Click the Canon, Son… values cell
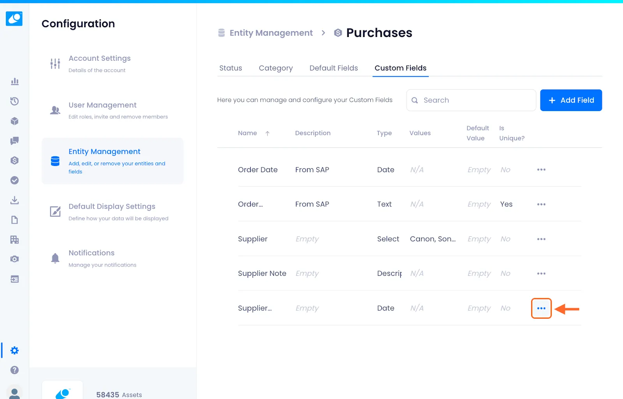Image resolution: width=623 pixels, height=399 pixels. 433,239
